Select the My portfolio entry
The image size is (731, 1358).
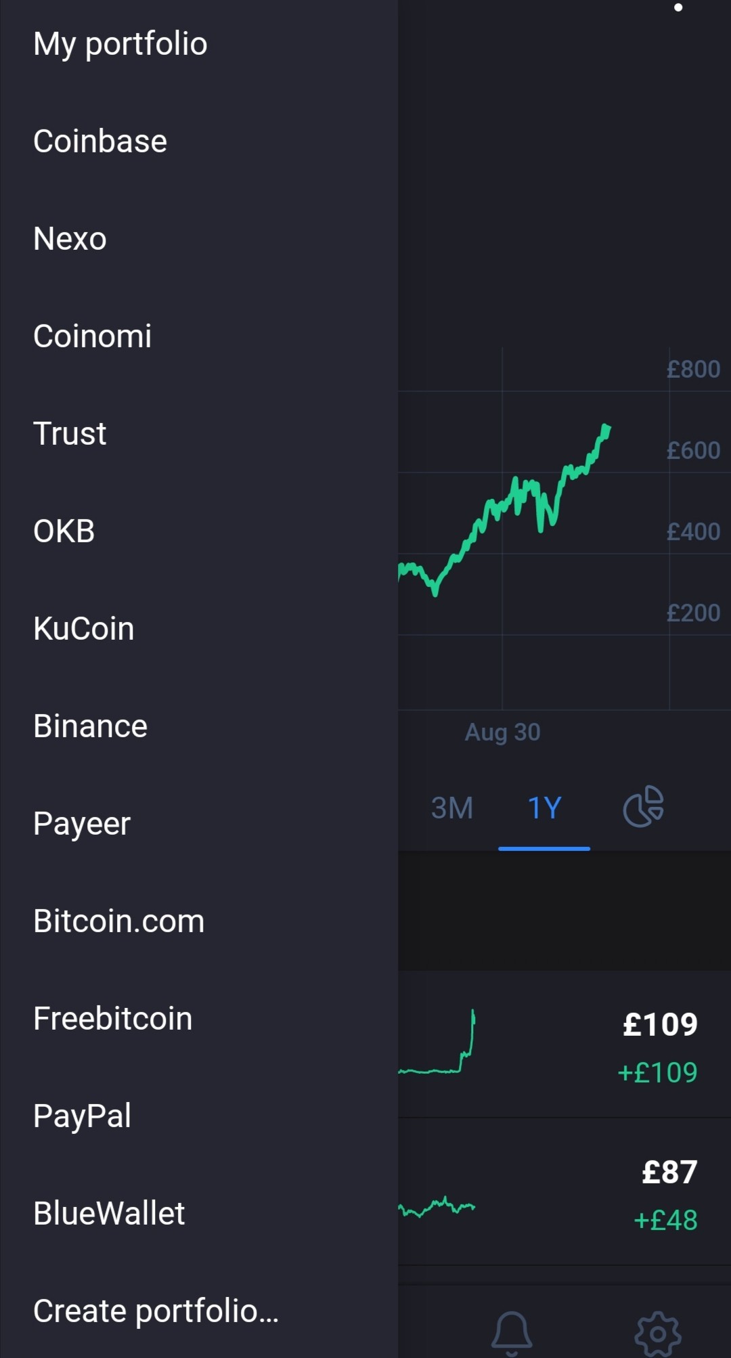point(199,44)
